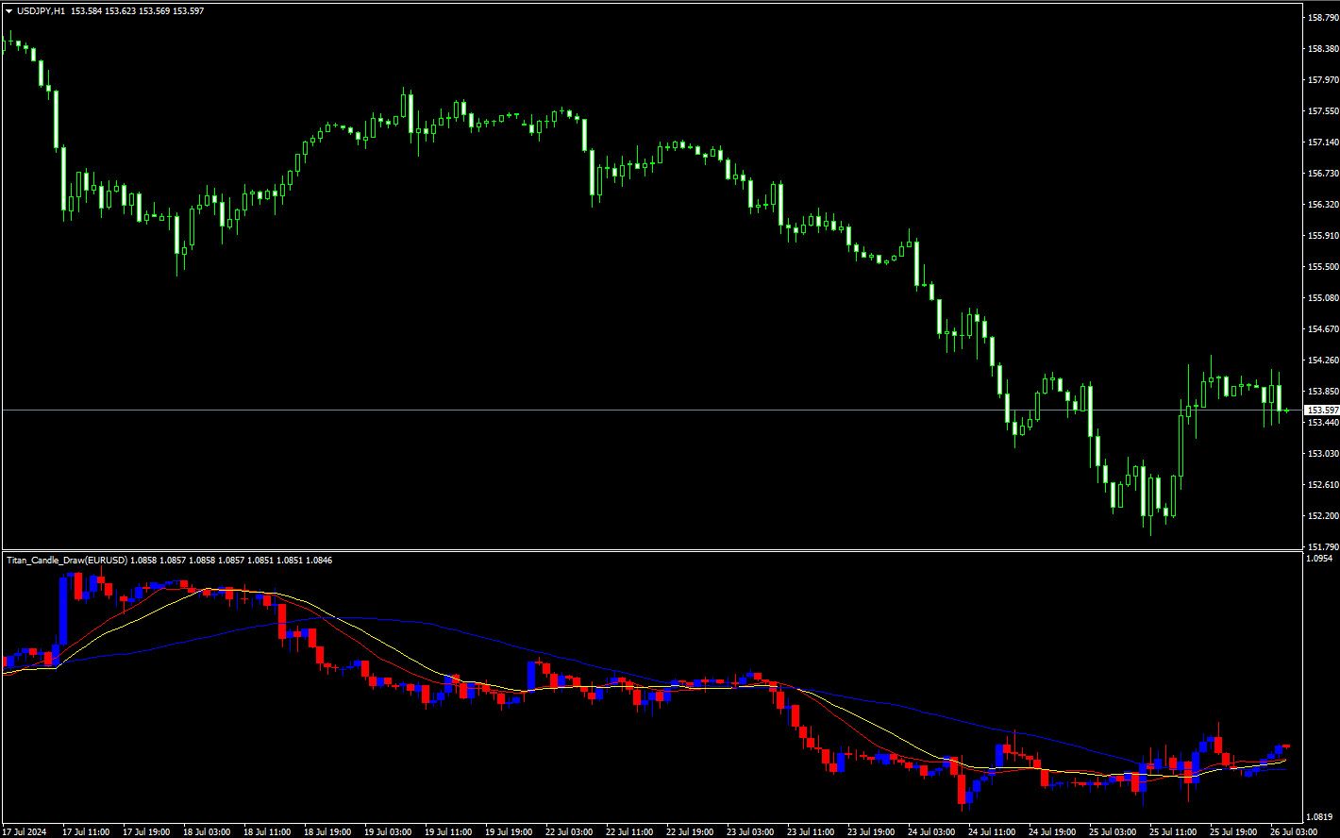1340x838 pixels.
Task: Click the current price tag 153.597
Action: (x=1320, y=409)
